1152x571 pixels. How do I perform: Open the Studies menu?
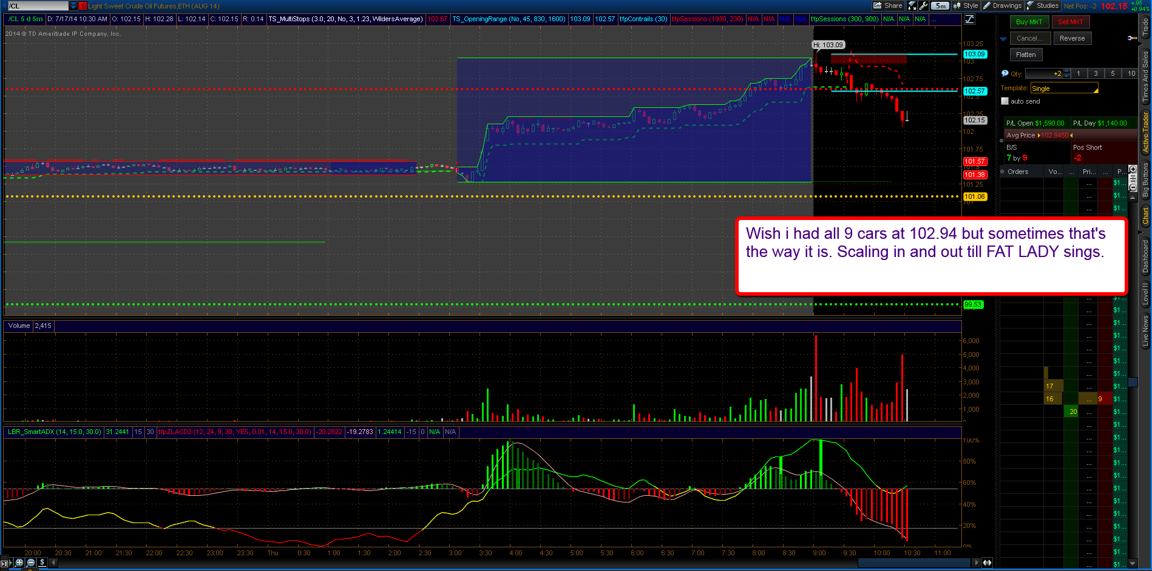pos(1042,5)
